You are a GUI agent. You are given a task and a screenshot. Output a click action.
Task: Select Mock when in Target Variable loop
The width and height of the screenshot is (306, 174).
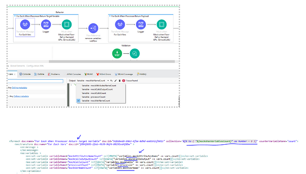coord(66,24)
